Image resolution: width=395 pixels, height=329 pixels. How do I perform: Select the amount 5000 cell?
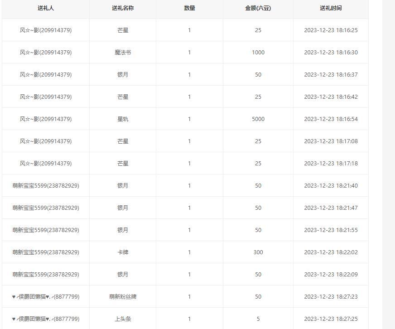coord(258,119)
